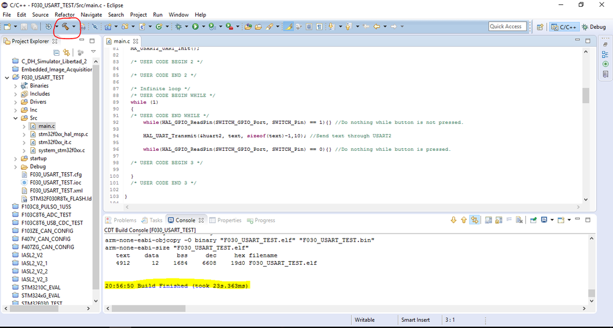The image size is (613, 328).
Task: Click the console horizontal scrollbar thumb
Action: point(148,308)
